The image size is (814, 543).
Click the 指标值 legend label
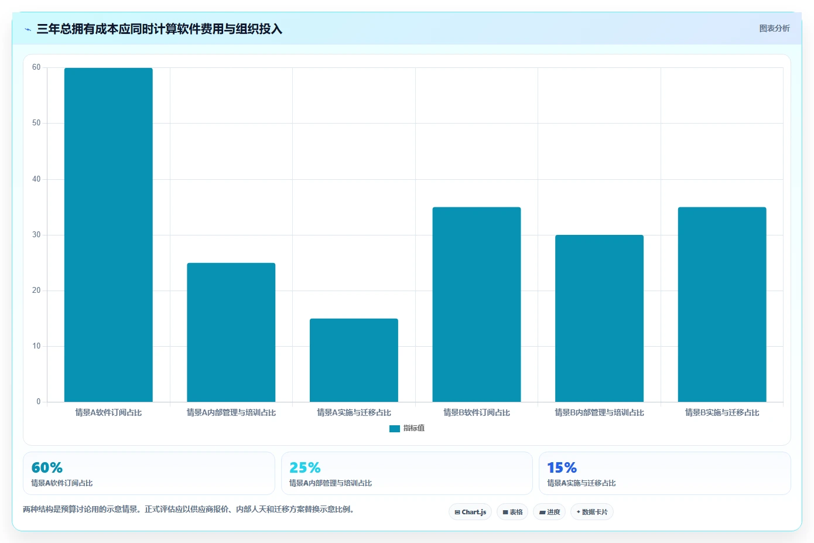click(x=414, y=428)
